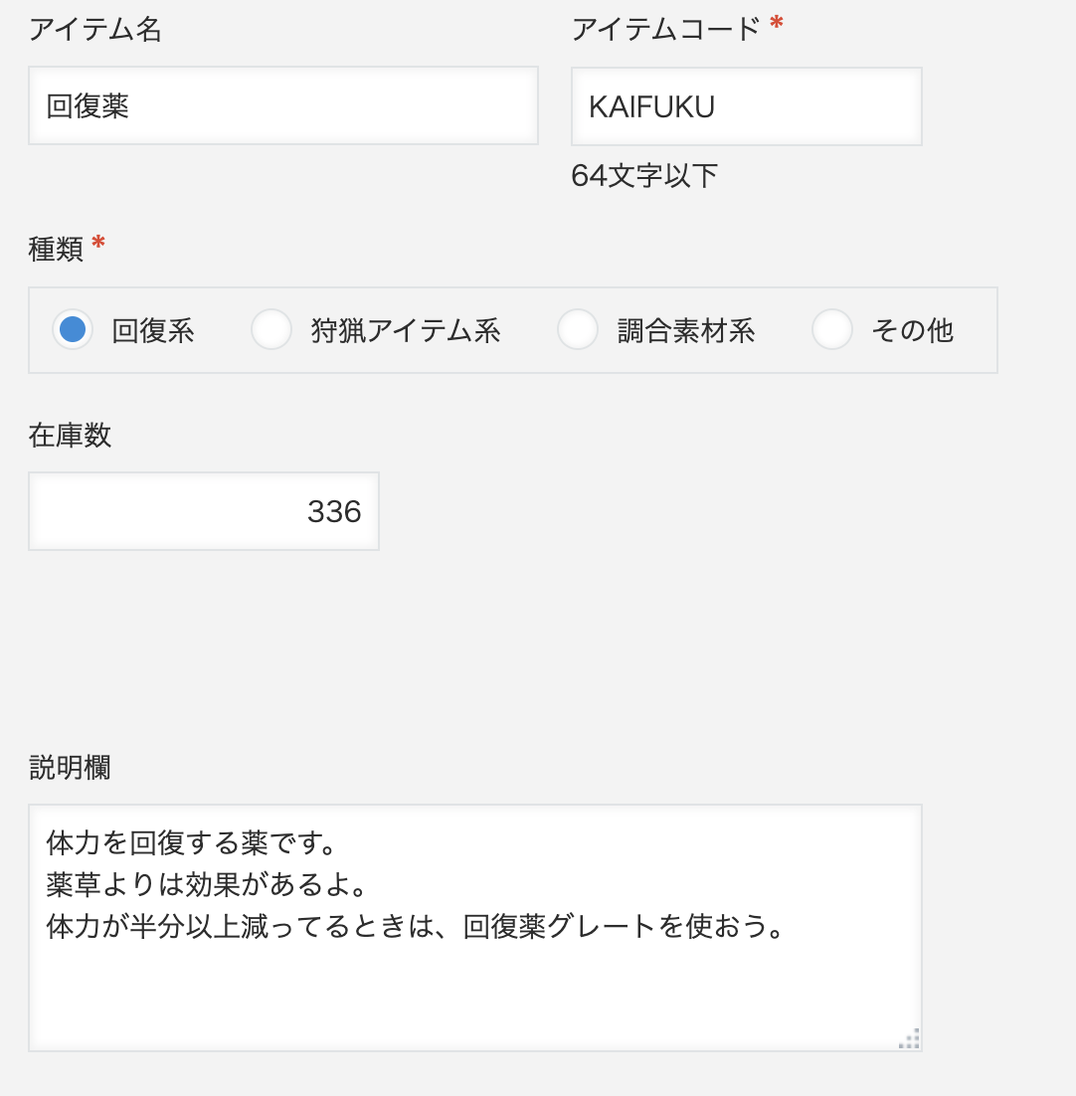
Task: Click inside the 説明欄 text area
Action: pos(475,928)
